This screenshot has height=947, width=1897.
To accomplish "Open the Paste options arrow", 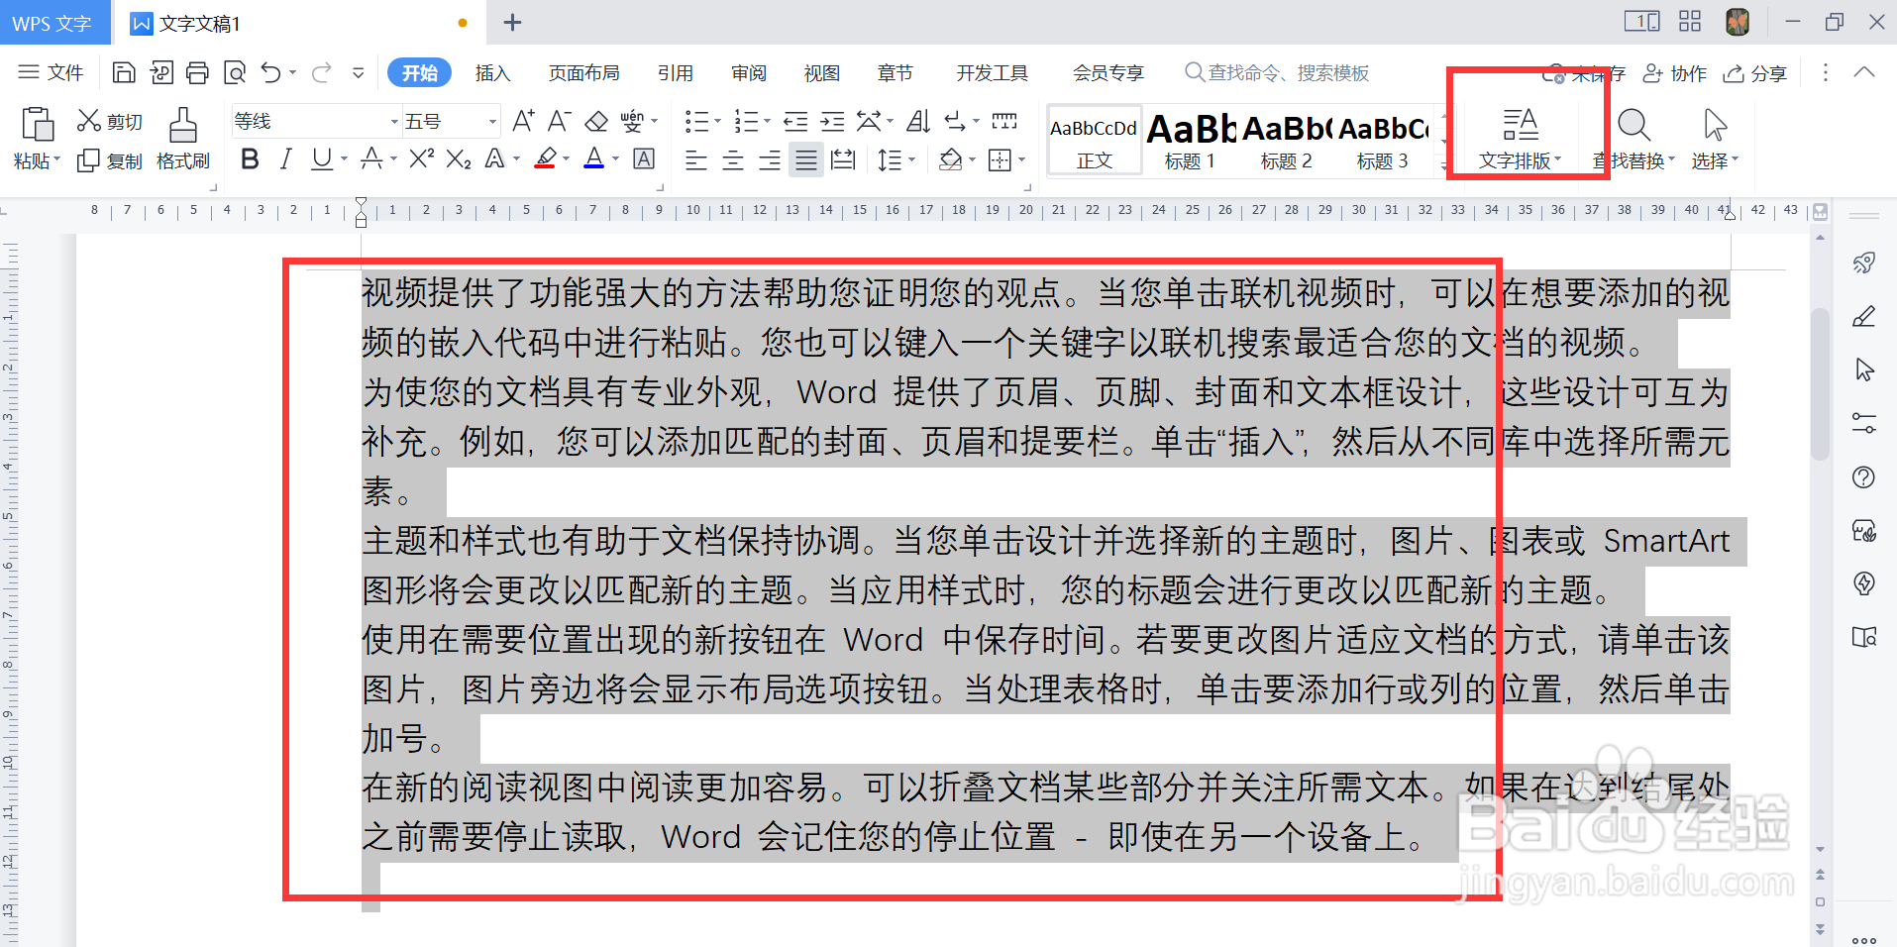I will tap(57, 159).
